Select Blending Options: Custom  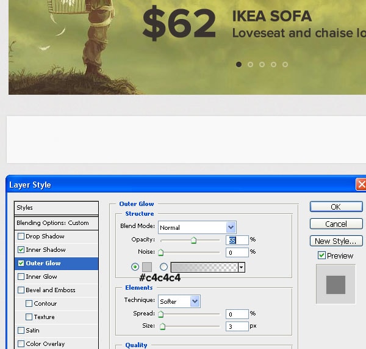(x=56, y=223)
